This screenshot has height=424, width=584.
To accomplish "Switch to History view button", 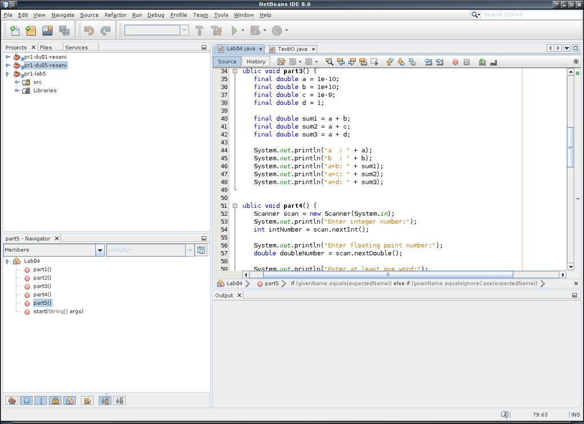I will (x=256, y=62).
